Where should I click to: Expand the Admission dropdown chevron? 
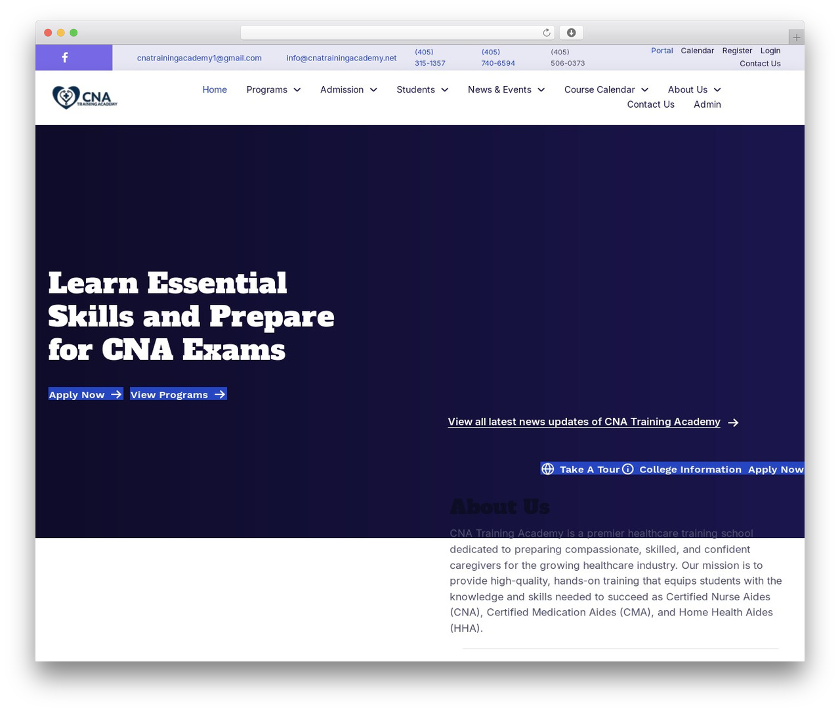(373, 90)
